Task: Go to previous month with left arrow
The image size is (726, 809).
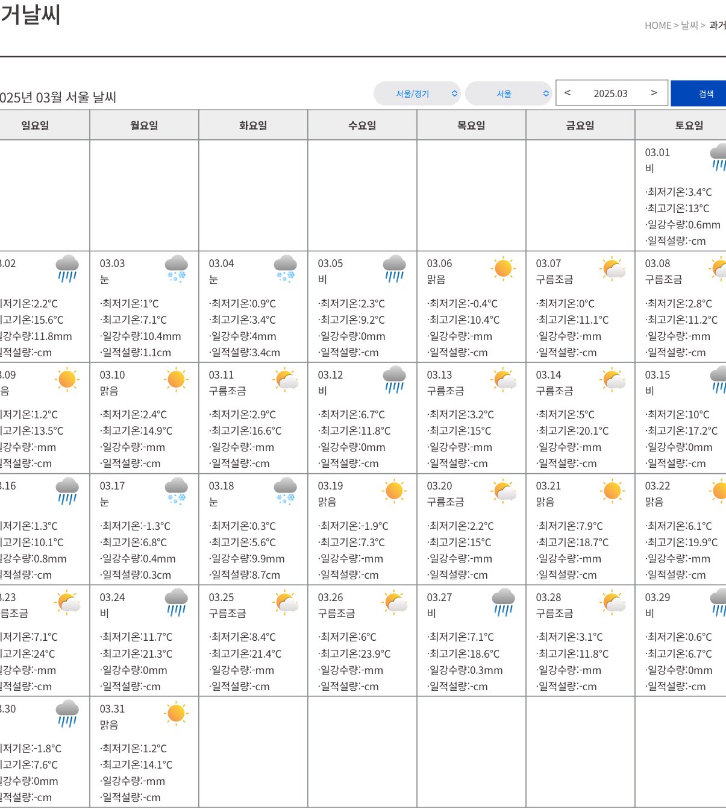Action: [x=567, y=93]
